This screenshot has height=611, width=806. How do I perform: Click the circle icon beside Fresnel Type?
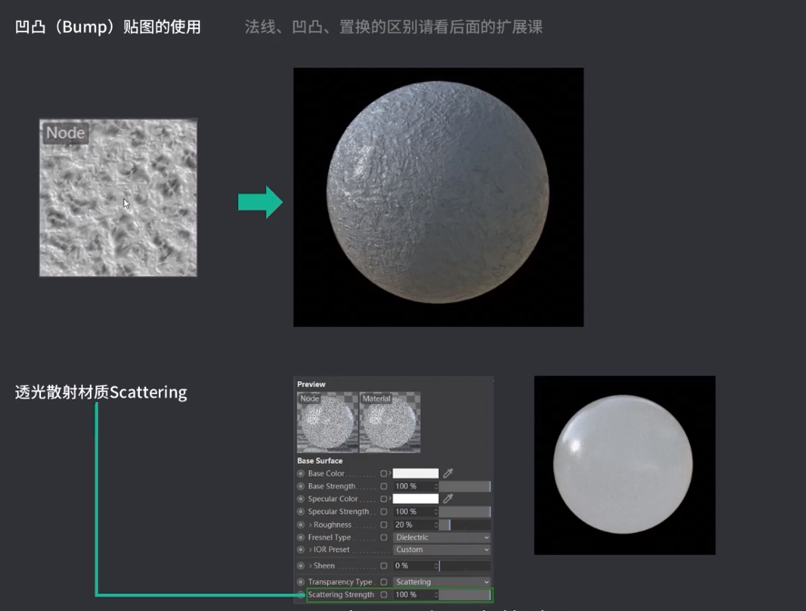tap(301, 537)
